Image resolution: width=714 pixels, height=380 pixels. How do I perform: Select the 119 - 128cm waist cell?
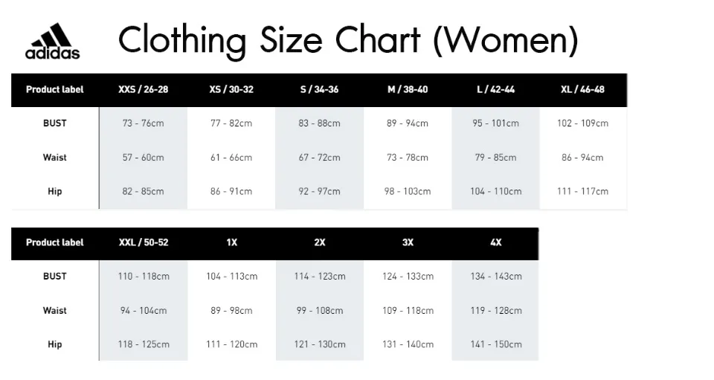[496, 310]
